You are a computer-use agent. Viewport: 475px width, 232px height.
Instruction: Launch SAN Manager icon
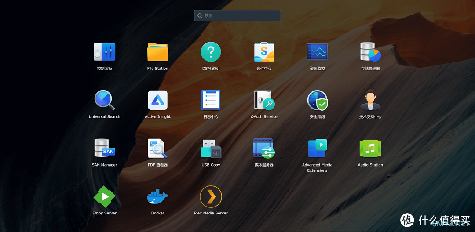click(104, 148)
